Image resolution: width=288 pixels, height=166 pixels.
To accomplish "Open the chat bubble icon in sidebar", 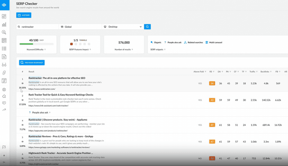I will pos(4,103).
